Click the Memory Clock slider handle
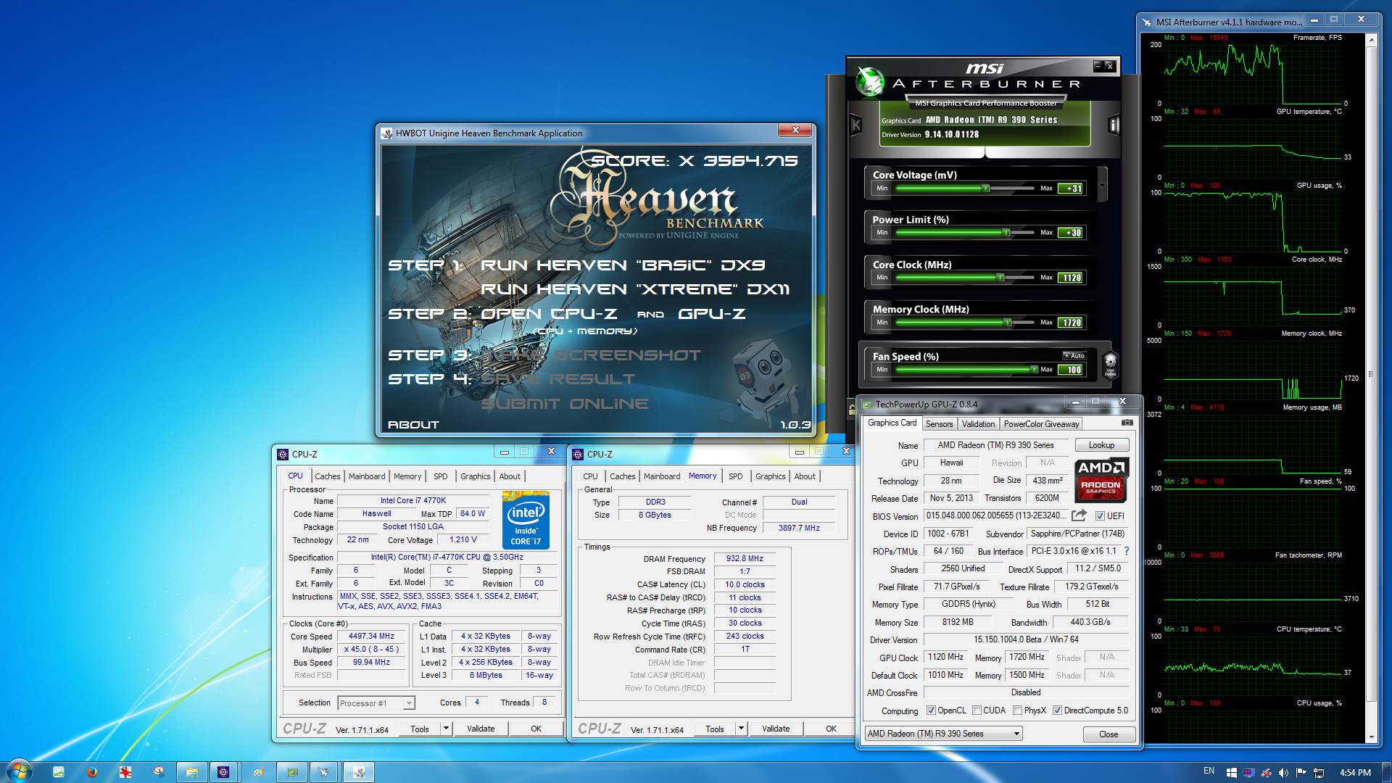Viewport: 1392px width, 783px height. pyautogui.click(x=1007, y=323)
